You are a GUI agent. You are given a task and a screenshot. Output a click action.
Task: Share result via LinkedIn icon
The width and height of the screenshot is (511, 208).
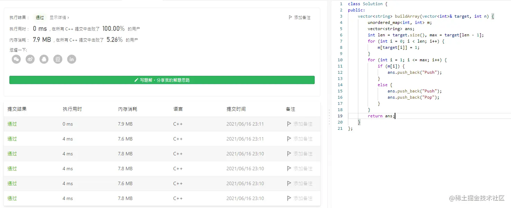[72, 59]
